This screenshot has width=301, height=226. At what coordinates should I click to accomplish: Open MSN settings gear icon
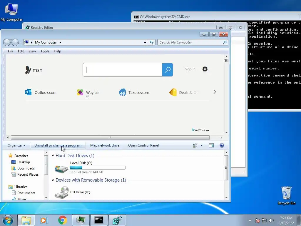click(205, 69)
